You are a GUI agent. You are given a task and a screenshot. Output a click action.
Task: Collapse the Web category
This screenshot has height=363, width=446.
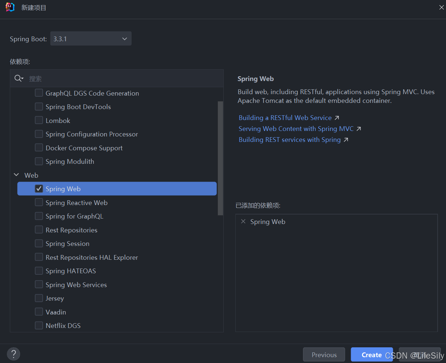pos(16,175)
